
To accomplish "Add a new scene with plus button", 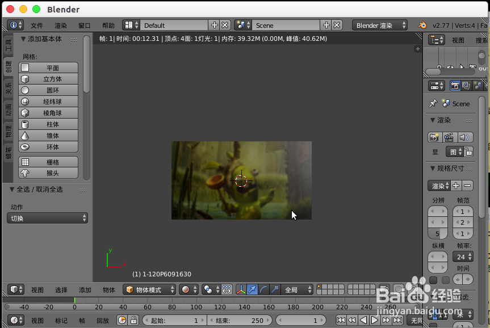I will 326,25.
